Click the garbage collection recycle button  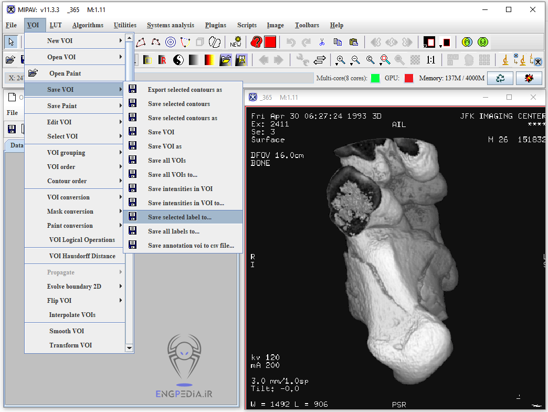click(x=500, y=78)
